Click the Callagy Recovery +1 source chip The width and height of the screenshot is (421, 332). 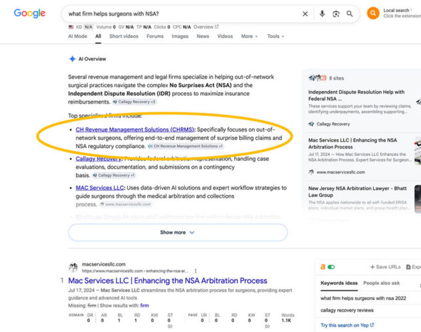(x=114, y=175)
